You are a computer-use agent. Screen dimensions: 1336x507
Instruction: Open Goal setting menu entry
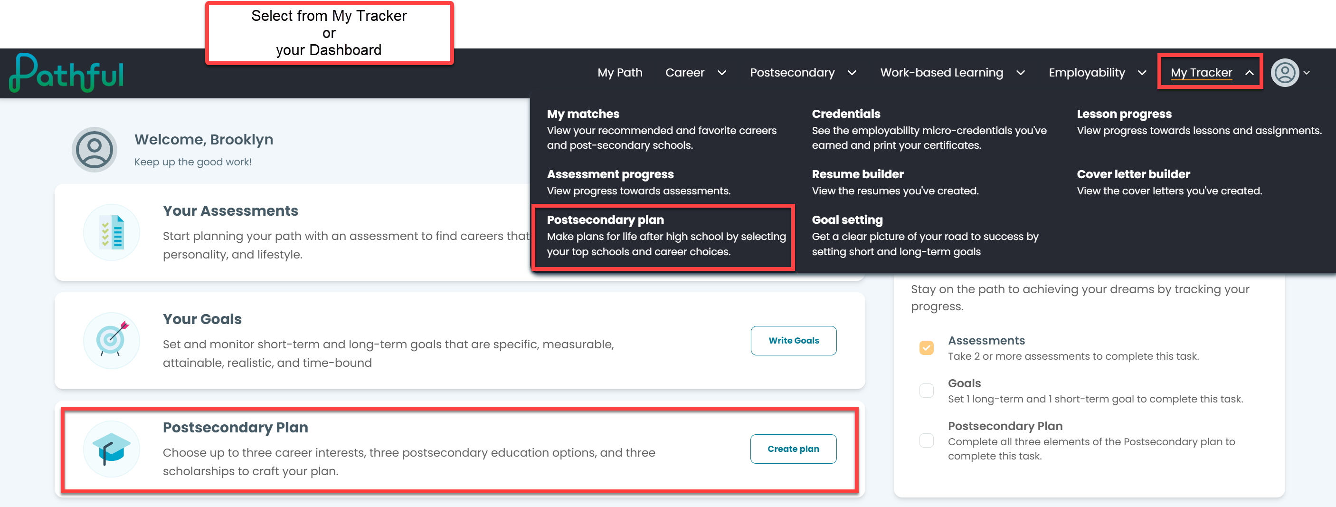click(926, 236)
